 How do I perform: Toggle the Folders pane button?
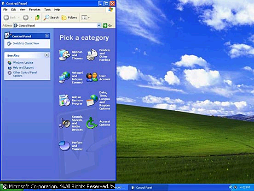click(x=69, y=18)
